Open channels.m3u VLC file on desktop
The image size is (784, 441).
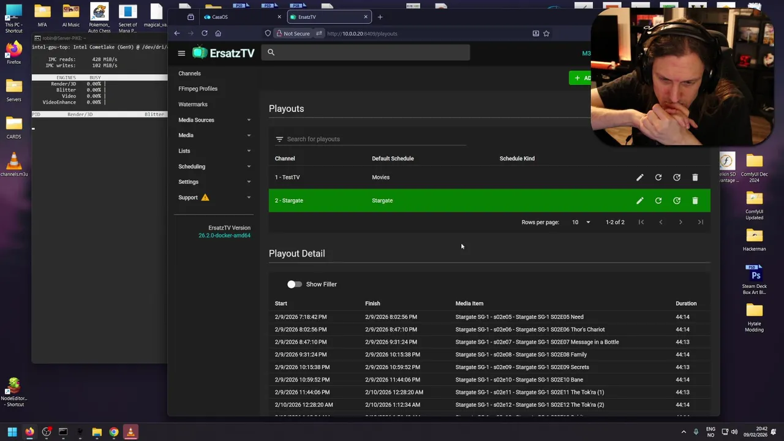[13, 164]
